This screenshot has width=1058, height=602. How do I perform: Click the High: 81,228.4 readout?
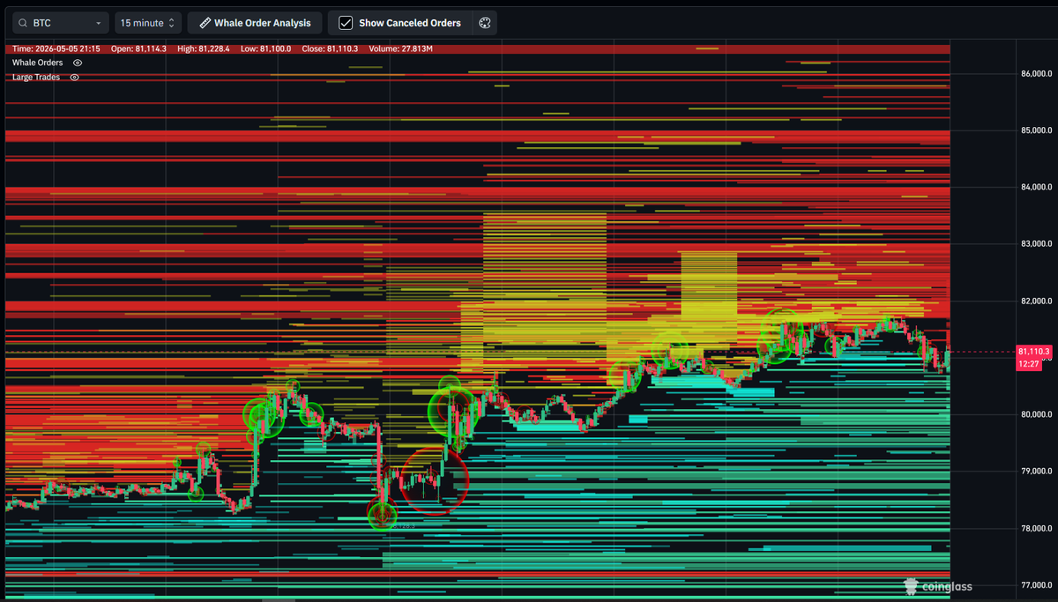pyautogui.click(x=203, y=49)
